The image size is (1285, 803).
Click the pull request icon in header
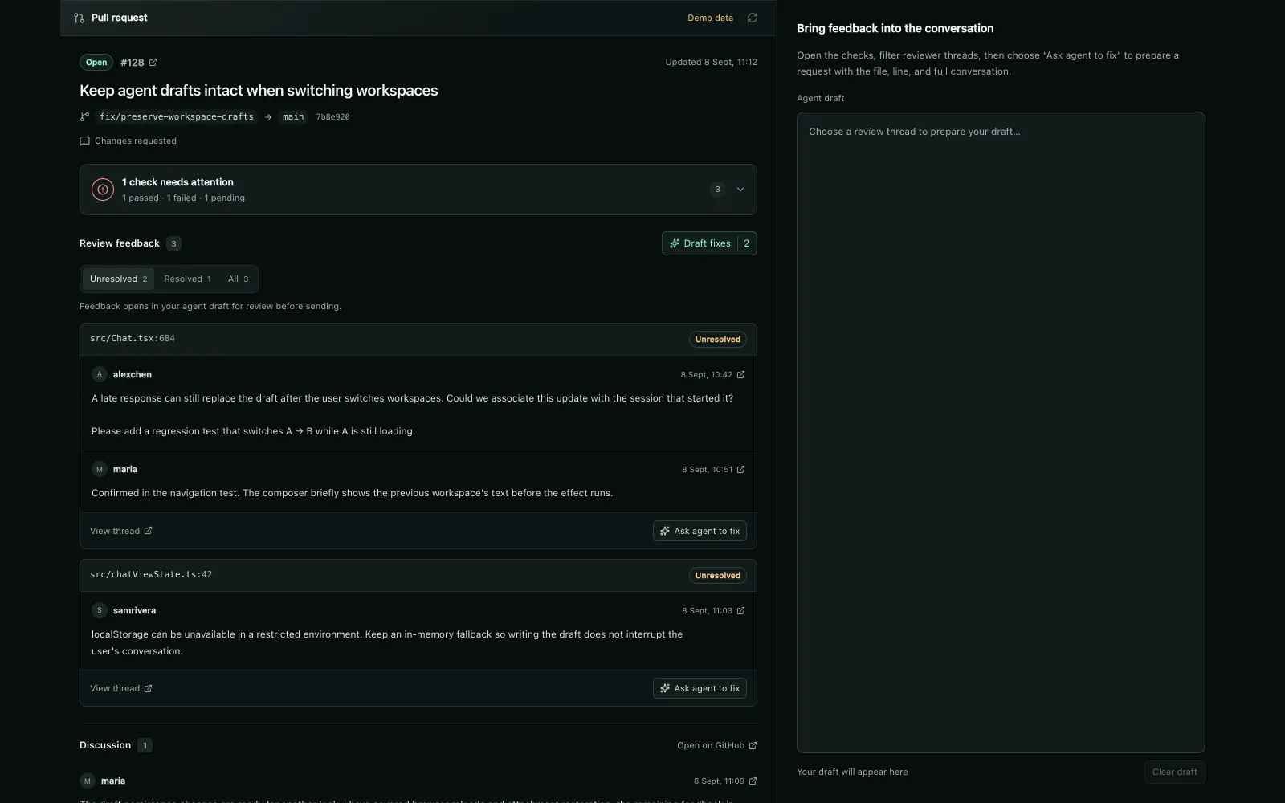coord(79,18)
